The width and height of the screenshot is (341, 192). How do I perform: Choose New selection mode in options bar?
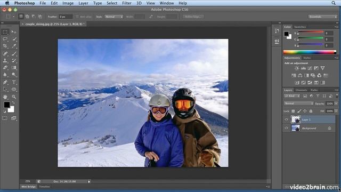(21, 17)
